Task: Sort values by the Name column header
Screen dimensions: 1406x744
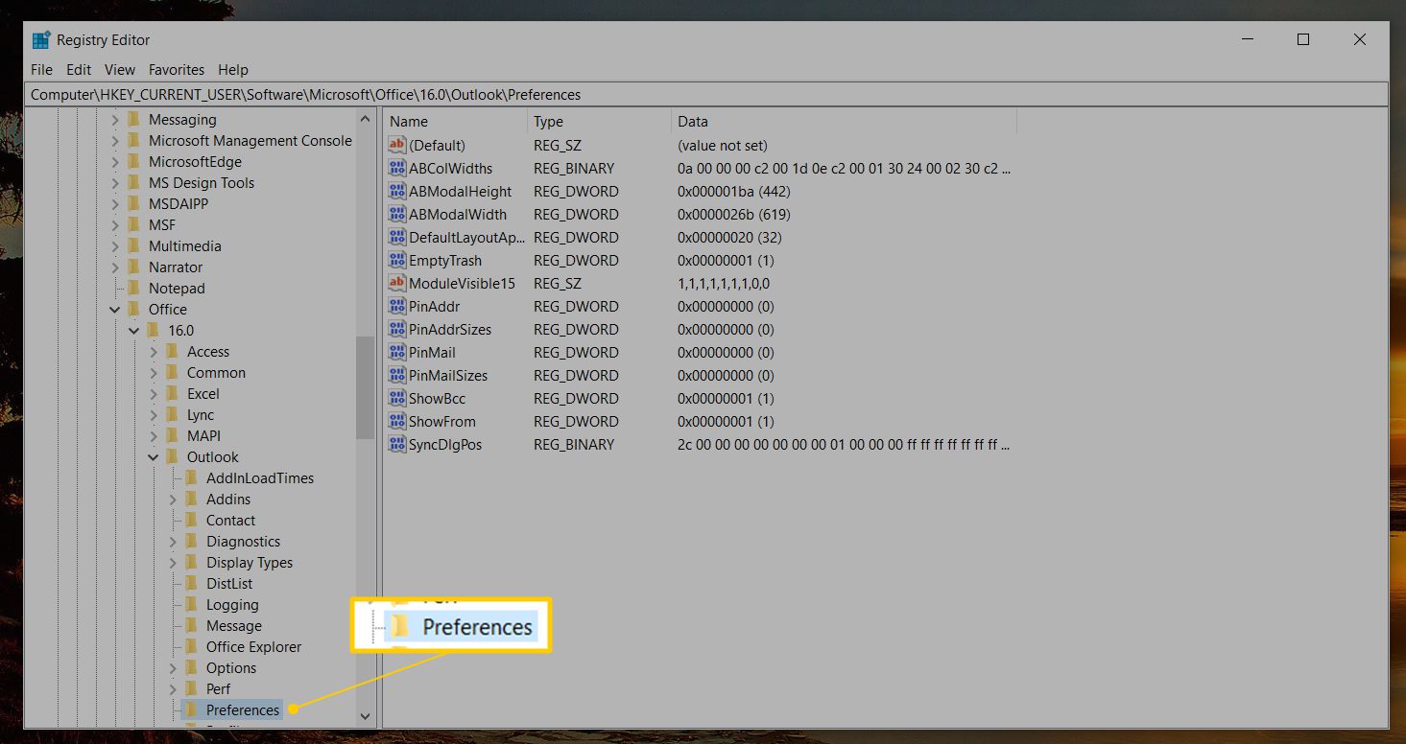Action: (x=456, y=121)
